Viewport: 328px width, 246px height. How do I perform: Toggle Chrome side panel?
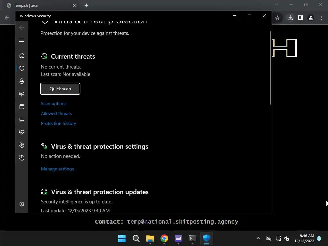[300, 18]
